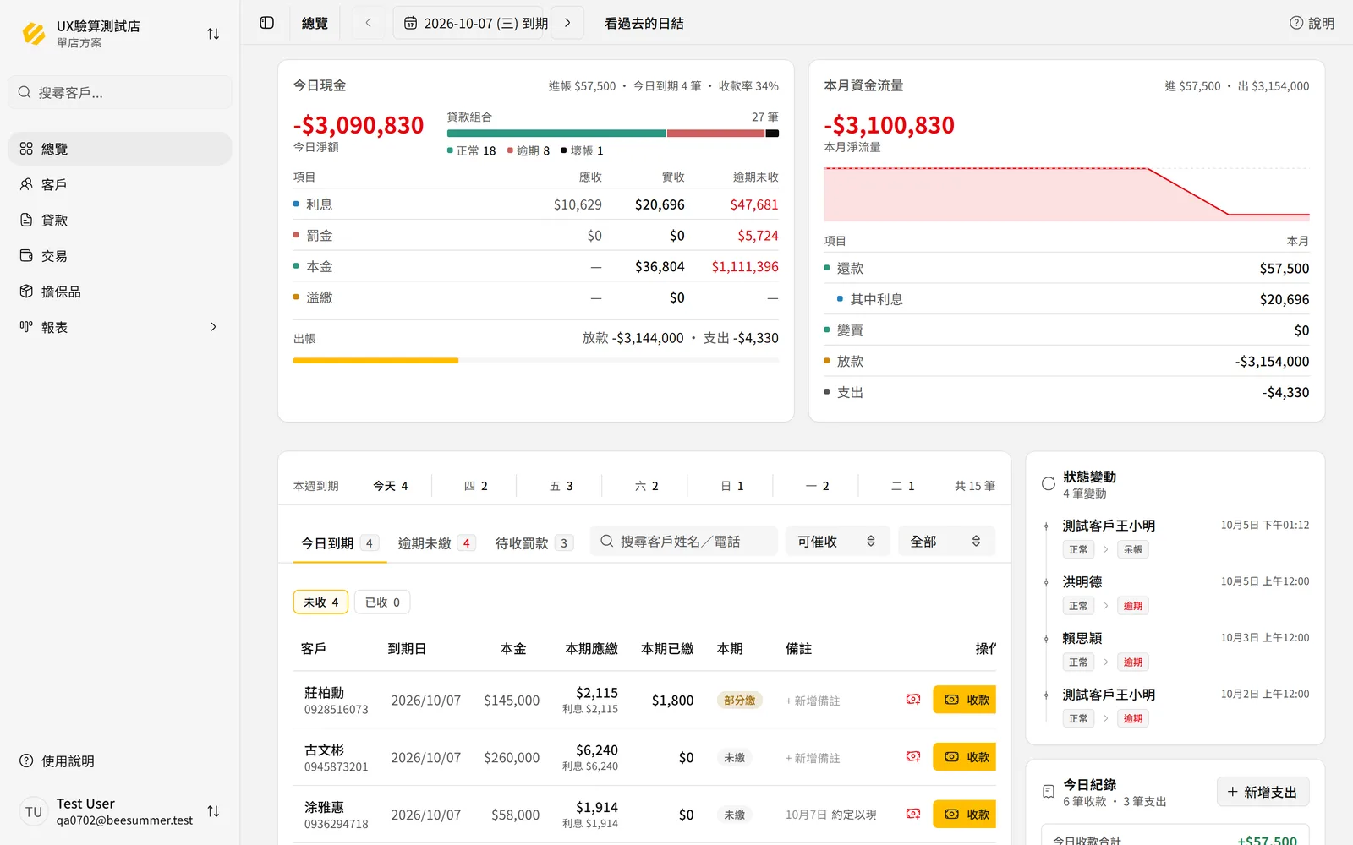Open 客戶 people icon in sidebar

point(26,184)
